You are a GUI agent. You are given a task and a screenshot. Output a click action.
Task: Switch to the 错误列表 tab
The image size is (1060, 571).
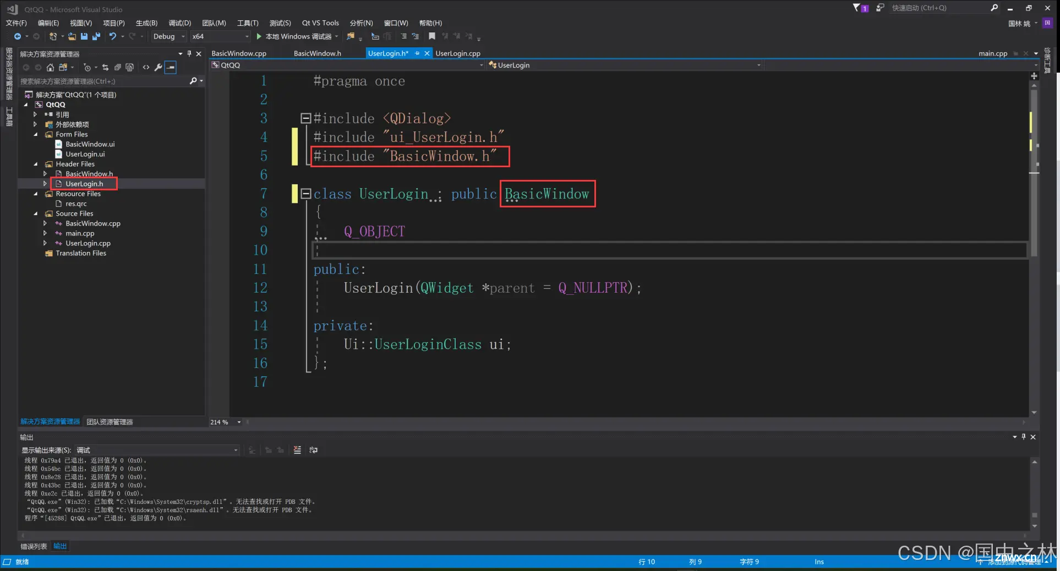[34, 546]
